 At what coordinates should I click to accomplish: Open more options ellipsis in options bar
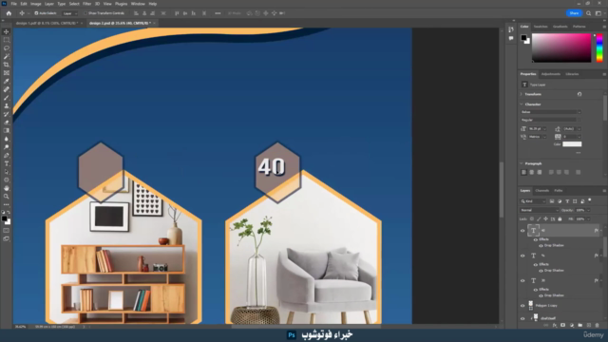coord(218,13)
